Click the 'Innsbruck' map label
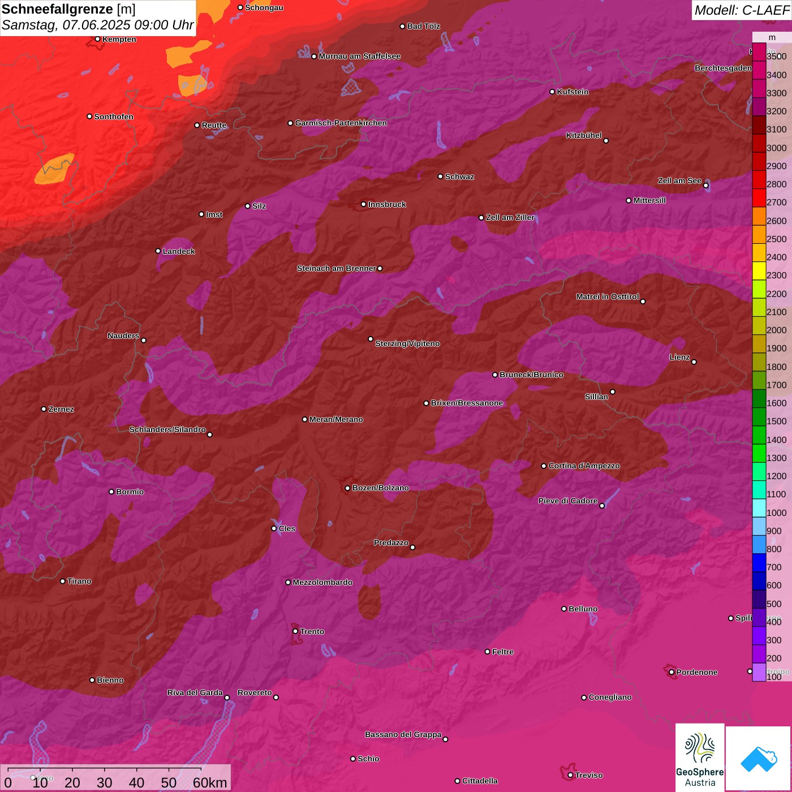The height and width of the screenshot is (792, 792). click(x=387, y=204)
